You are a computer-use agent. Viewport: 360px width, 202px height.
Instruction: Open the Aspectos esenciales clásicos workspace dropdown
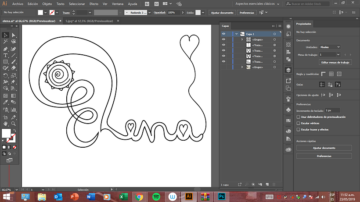coord(257,4)
